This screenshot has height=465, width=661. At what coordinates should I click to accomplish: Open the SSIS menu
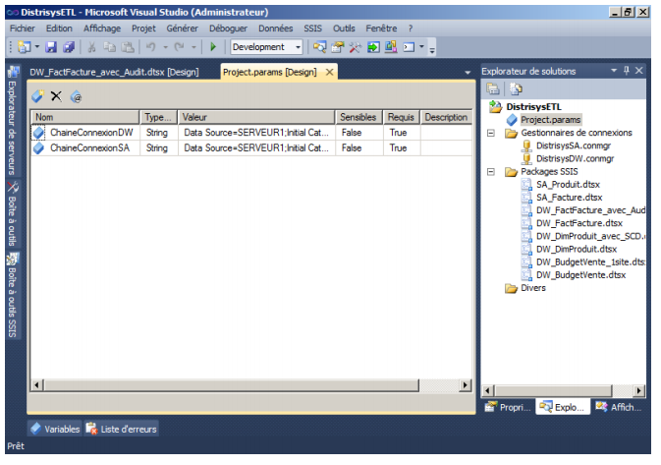[x=312, y=29]
